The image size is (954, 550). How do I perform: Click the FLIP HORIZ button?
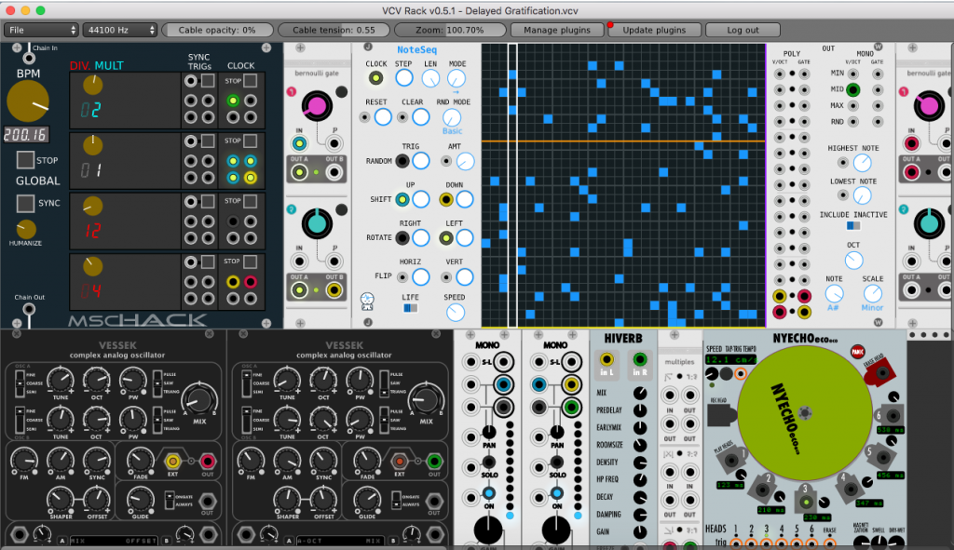coord(420,277)
